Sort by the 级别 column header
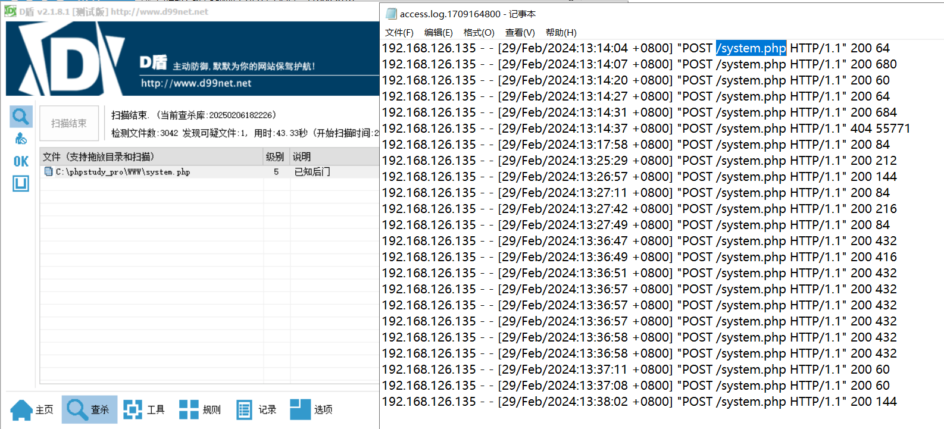 point(276,156)
